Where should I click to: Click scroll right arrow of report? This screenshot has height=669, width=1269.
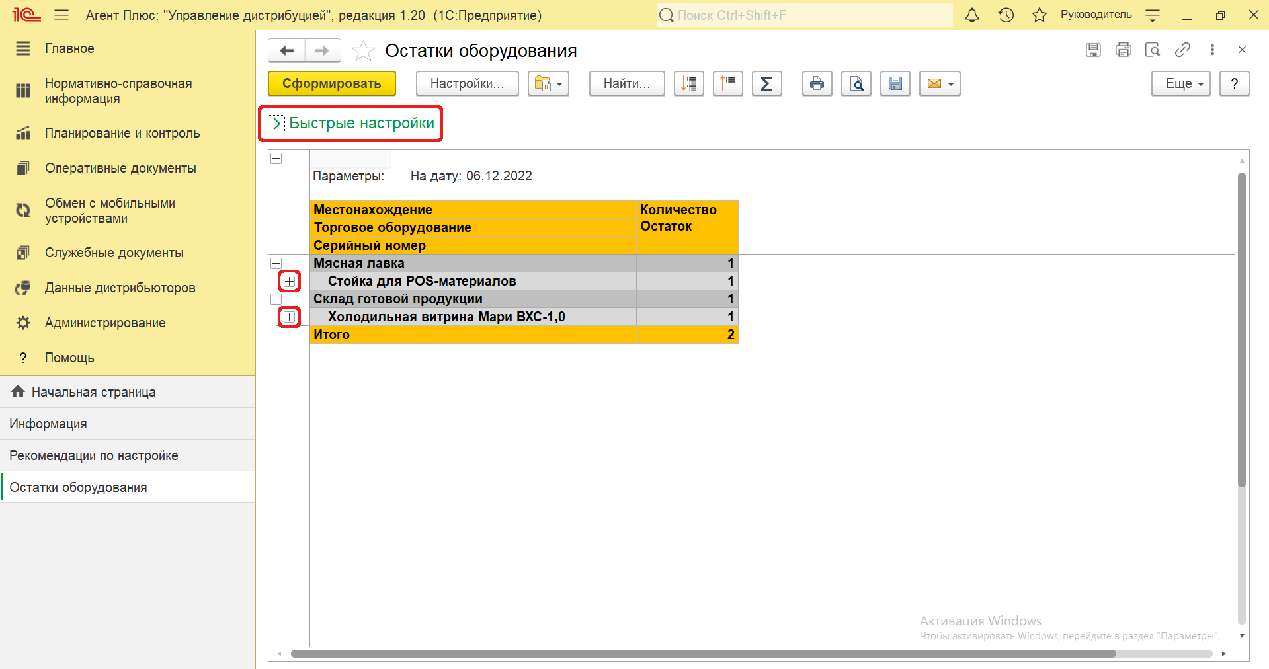pos(1224,654)
